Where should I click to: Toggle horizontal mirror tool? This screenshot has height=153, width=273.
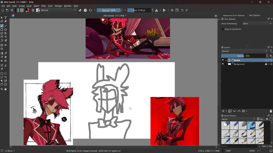click(x=157, y=10)
